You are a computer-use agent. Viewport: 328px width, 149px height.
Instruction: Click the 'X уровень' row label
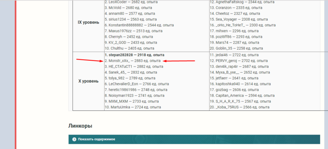[89, 81]
